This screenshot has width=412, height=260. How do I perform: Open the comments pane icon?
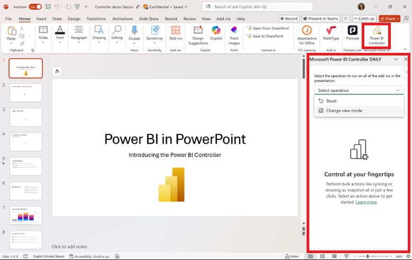346,18
